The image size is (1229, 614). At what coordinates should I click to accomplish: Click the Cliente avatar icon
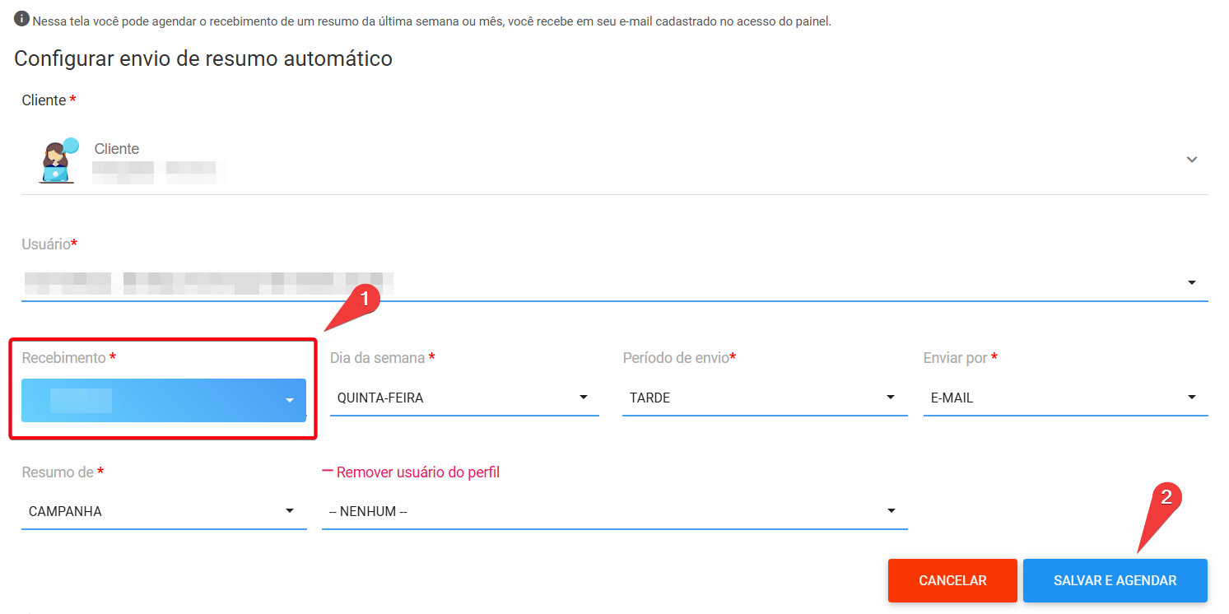58,160
